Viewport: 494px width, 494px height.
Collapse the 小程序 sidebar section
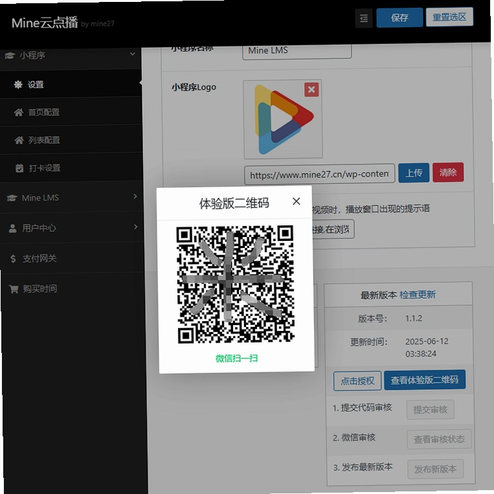[71, 55]
